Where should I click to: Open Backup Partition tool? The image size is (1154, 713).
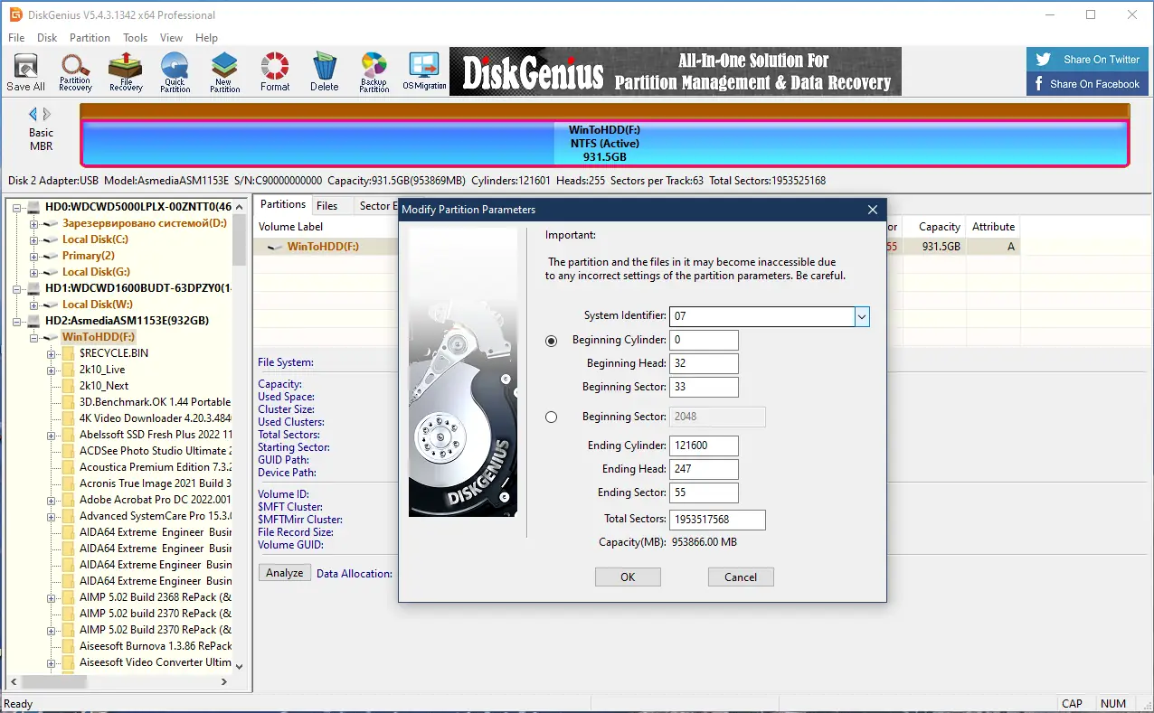point(374,72)
